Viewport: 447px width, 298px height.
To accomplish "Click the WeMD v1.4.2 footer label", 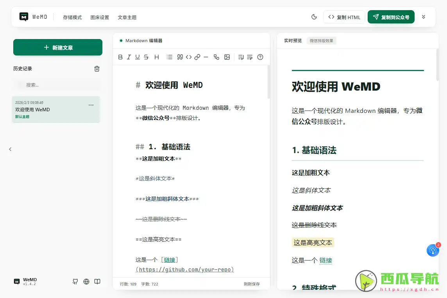I will pyautogui.click(x=25, y=282).
